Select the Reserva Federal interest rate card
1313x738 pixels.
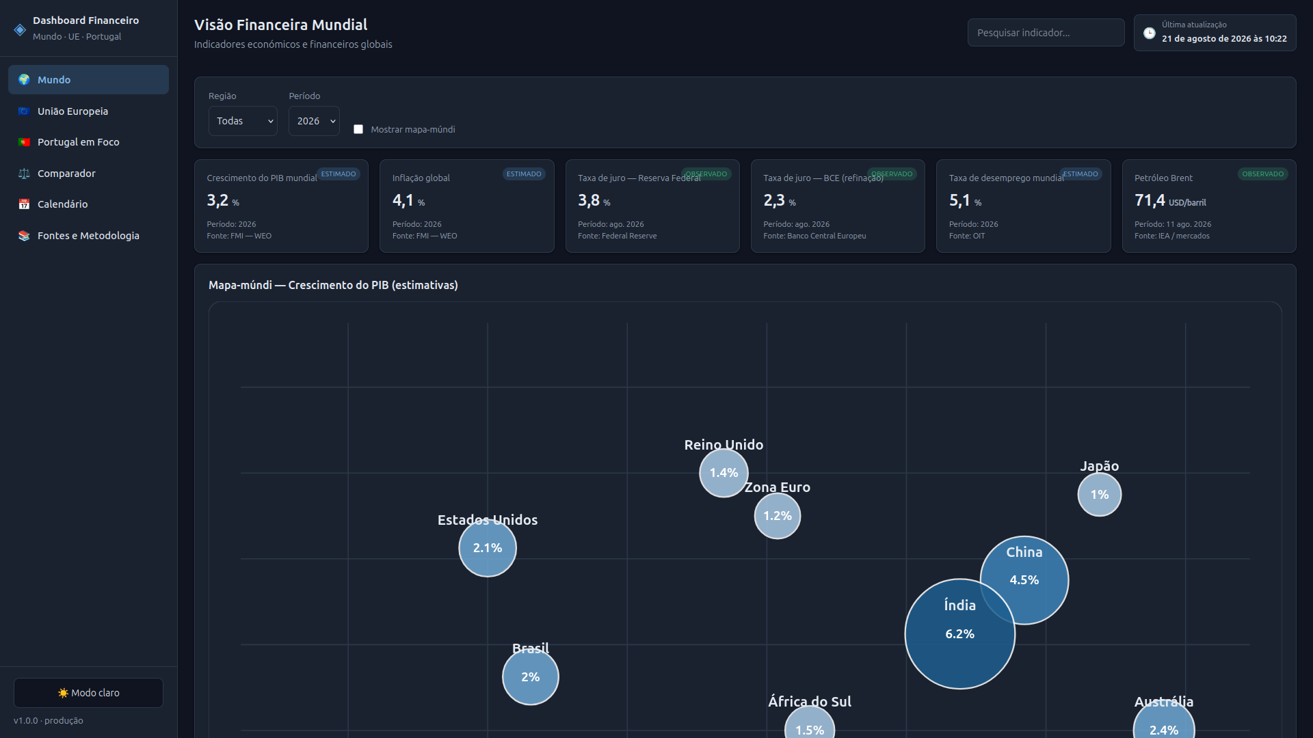(x=652, y=206)
